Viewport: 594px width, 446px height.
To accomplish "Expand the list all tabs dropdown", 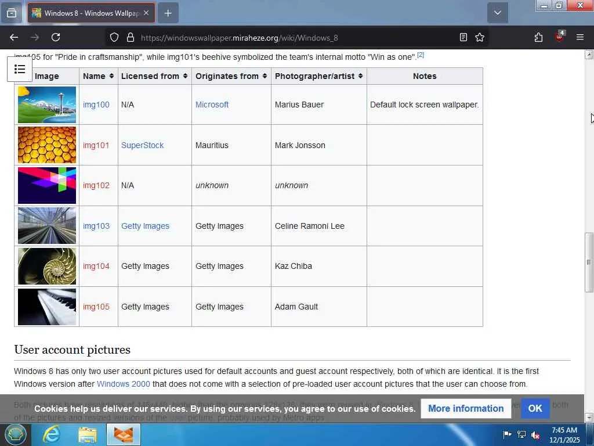I will point(497,13).
